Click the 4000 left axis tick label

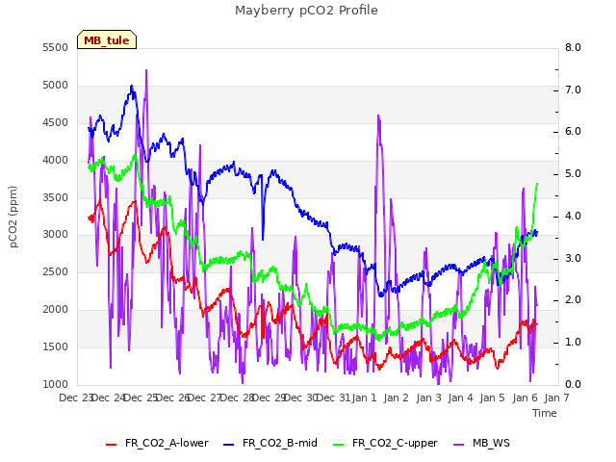tap(56, 160)
